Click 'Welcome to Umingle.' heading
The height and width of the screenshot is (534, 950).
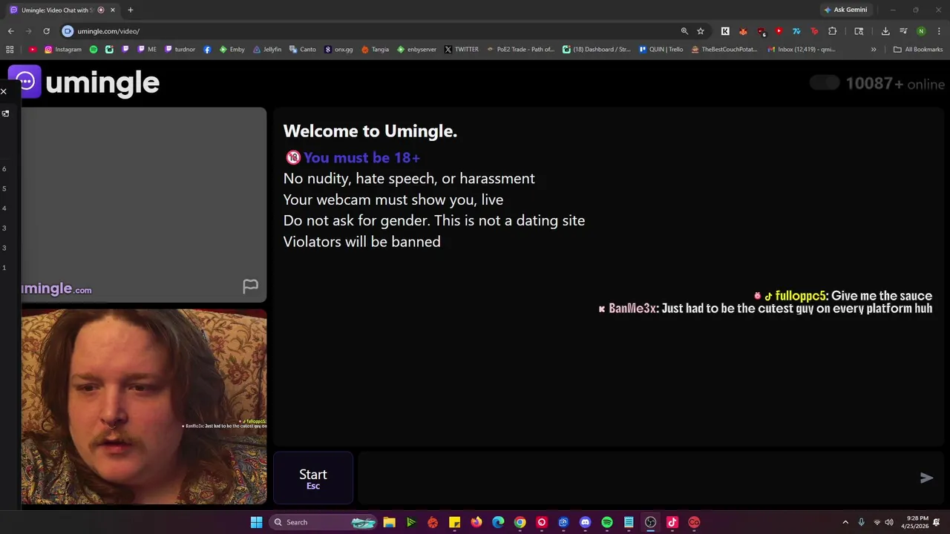coord(370,131)
